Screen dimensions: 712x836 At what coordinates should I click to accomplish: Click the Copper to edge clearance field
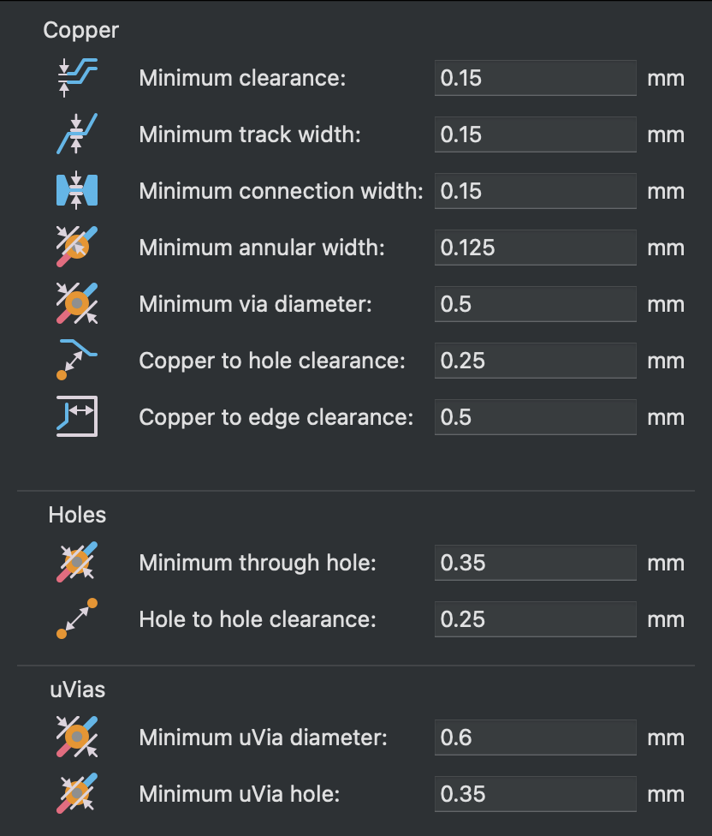coord(535,417)
